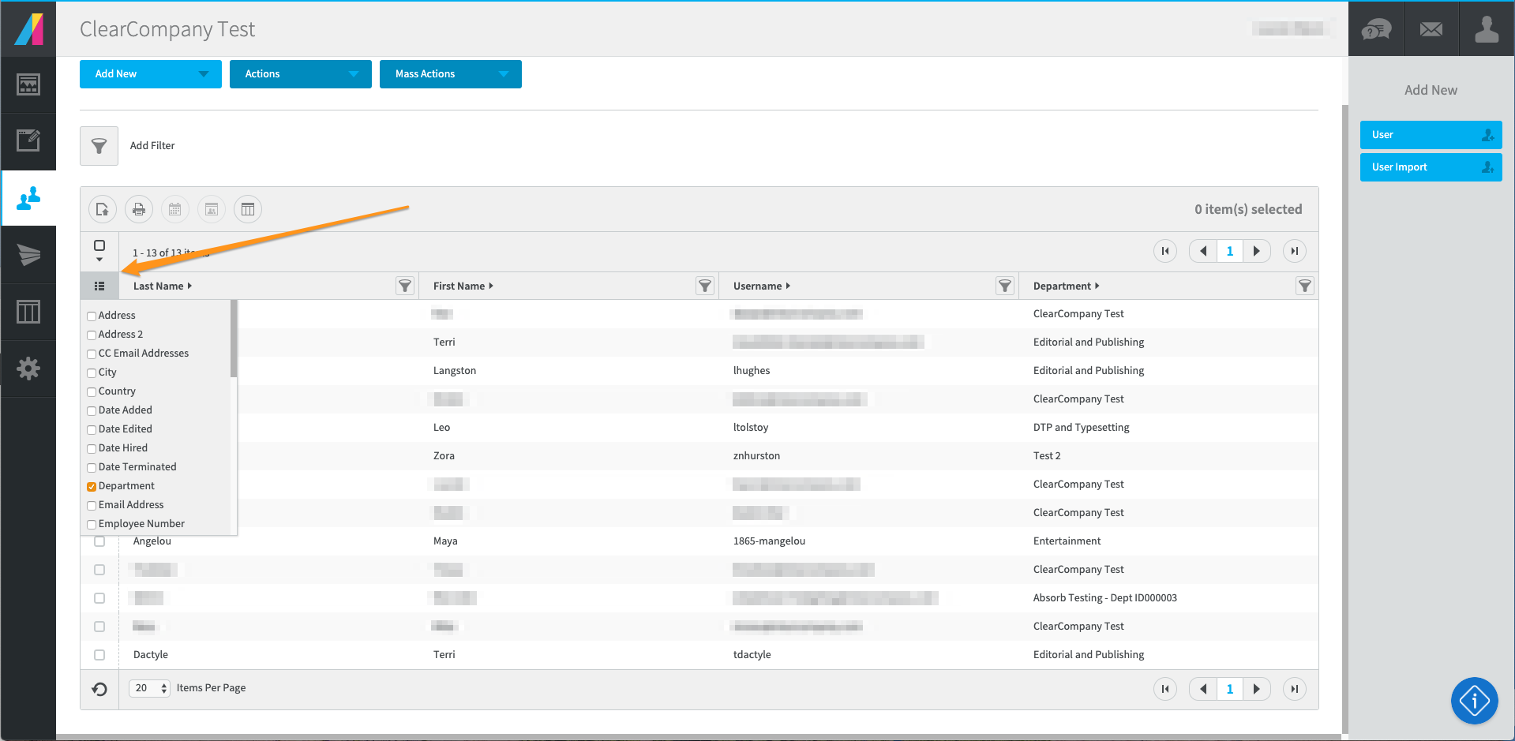This screenshot has width=1515, height=741.
Task: Open the user profile icon in header
Action: pyautogui.click(x=1487, y=30)
